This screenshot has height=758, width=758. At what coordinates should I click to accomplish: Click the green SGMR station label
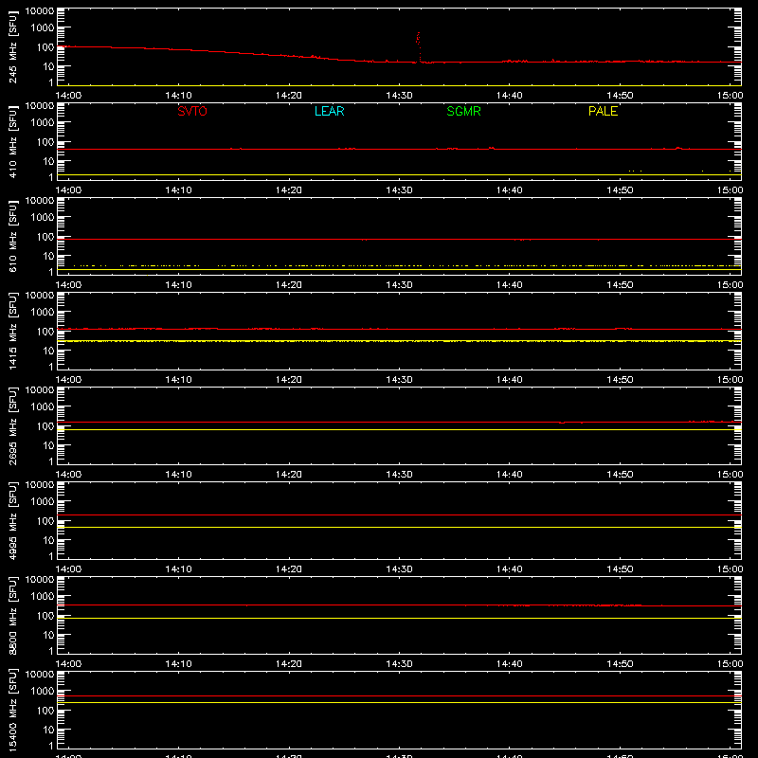click(x=463, y=111)
